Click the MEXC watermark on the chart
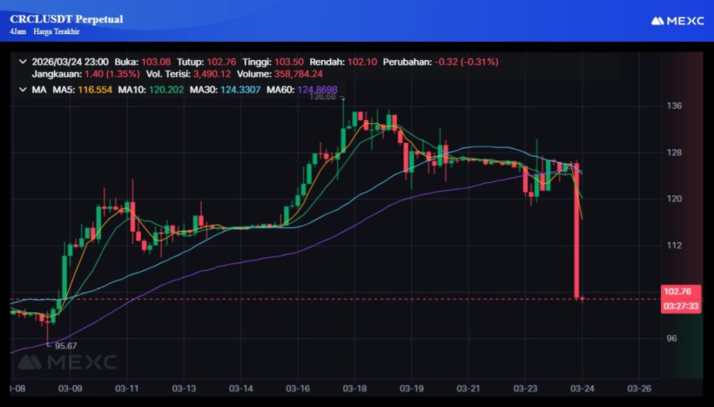Image resolution: width=714 pixels, height=407 pixels. [x=67, y=362]
